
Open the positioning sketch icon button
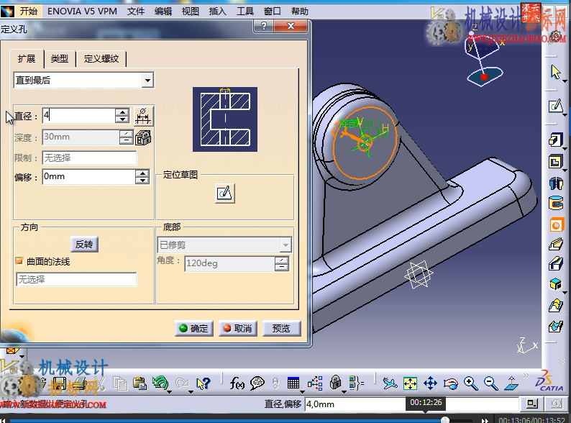pyautogui.click(x=224, y=193)
